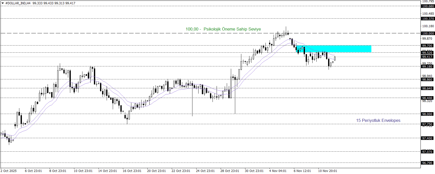Click the 99.700 level price tag

427,46
